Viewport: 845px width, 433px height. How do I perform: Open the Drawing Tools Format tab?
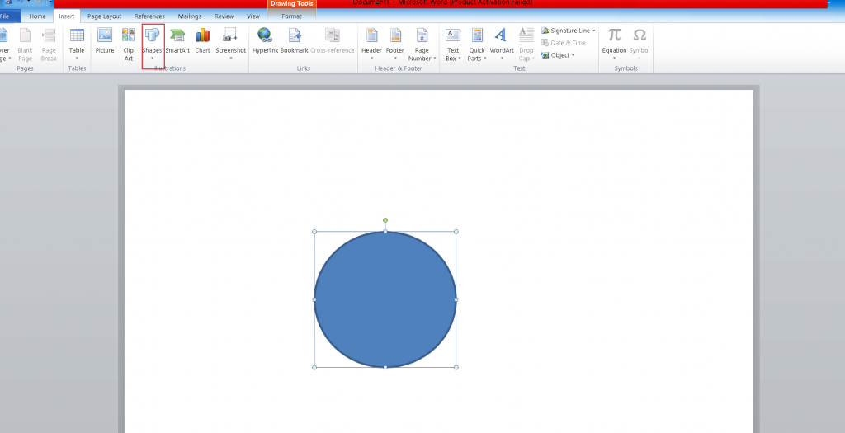(x=291, y=16)
